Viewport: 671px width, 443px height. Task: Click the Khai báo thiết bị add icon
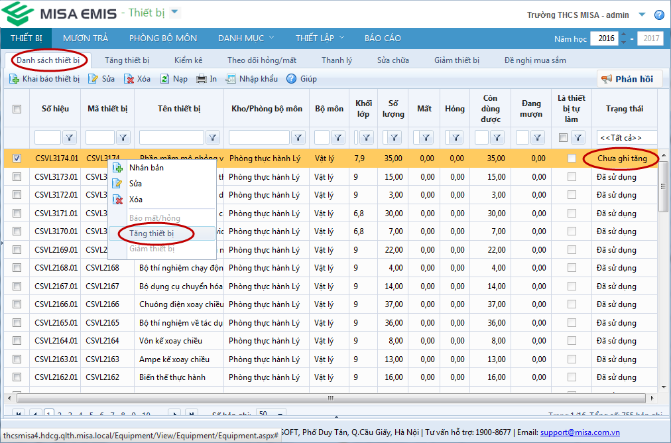(x=14, y=79)
